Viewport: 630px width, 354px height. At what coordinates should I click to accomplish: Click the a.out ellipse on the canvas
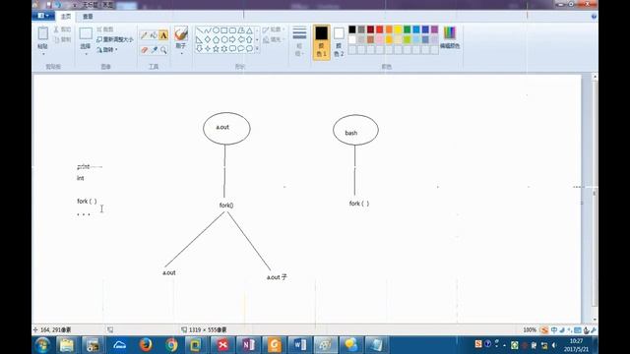(x=226, y=129)
